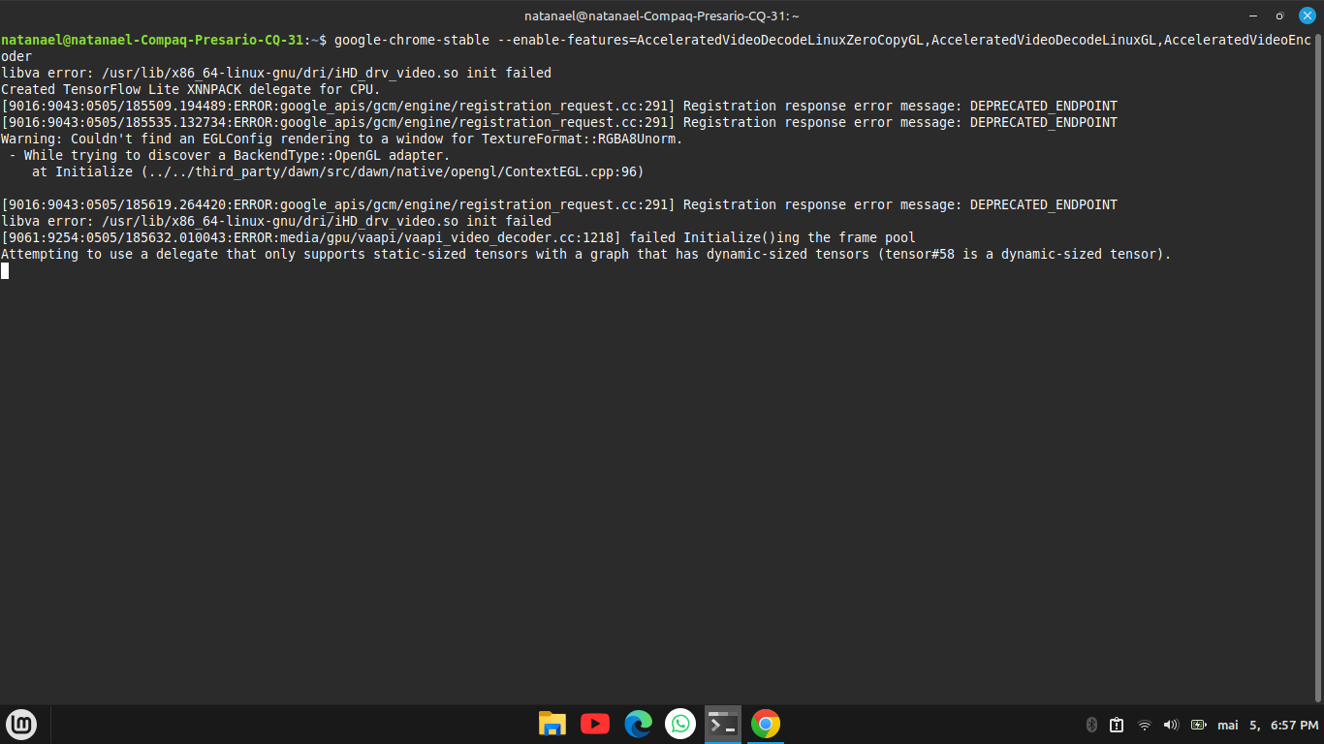Viewport: 1324px width, 744px height.
Task: Open WhatsApp from the taskbar
Action: pos(680,724)
